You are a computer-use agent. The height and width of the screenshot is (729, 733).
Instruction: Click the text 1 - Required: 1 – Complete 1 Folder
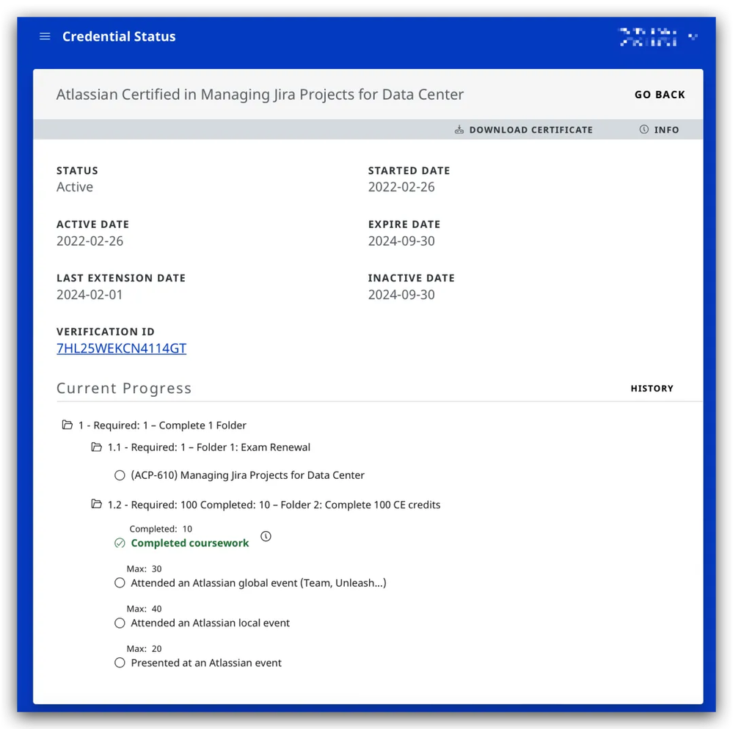click(x=162, y=425)
